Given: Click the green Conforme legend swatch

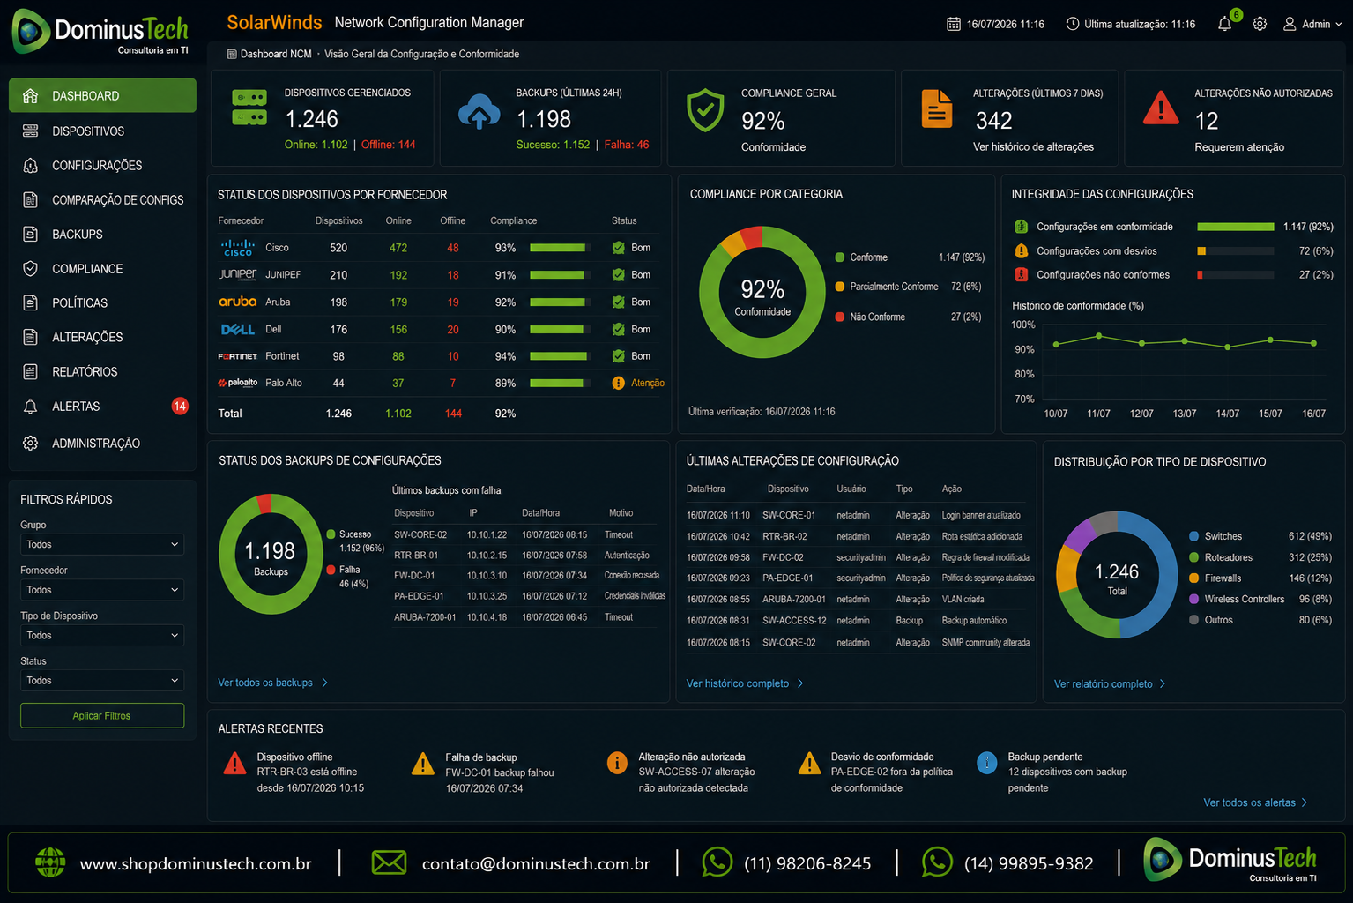Looking at the screenshot, I should [x=840, y=257].
